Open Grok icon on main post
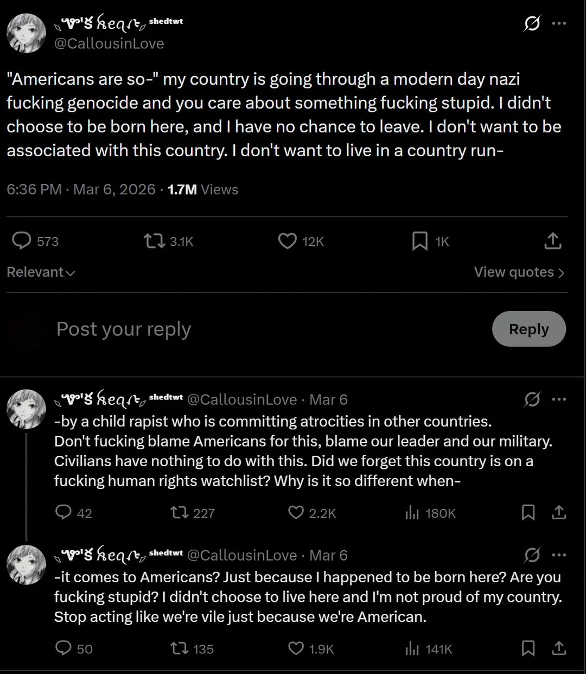This screenshot has height=674, width=586. pos(532,24)
